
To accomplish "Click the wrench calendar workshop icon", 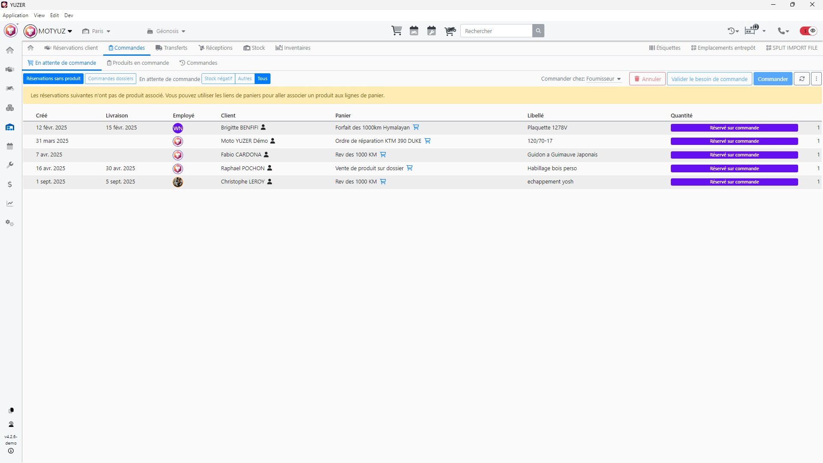I will [431, 31].
